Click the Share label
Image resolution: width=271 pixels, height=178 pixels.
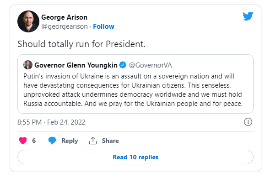click(110, 141)
